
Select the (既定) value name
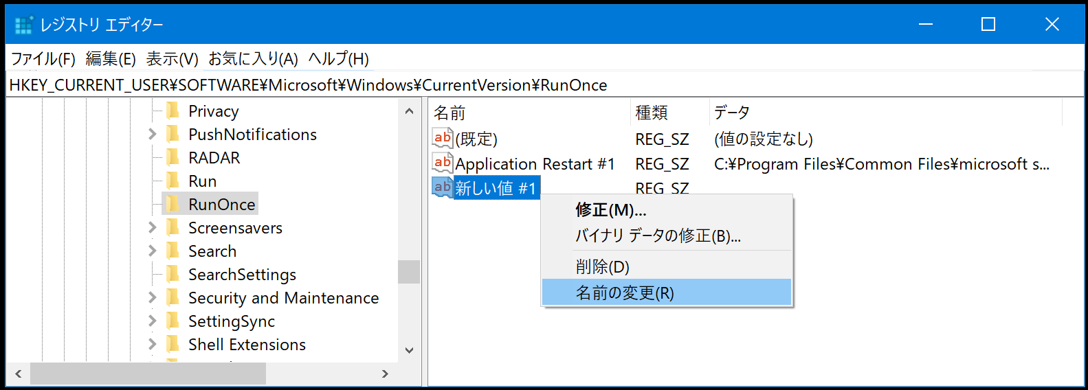(x=476, y=139)
